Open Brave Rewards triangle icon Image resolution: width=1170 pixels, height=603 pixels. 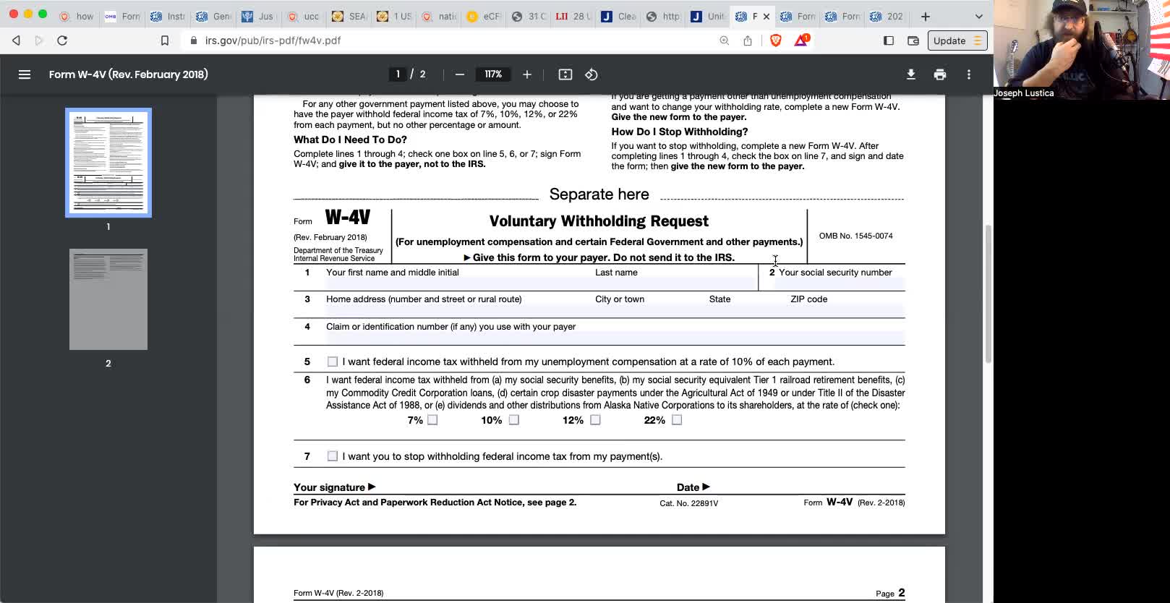coord(801,40)
